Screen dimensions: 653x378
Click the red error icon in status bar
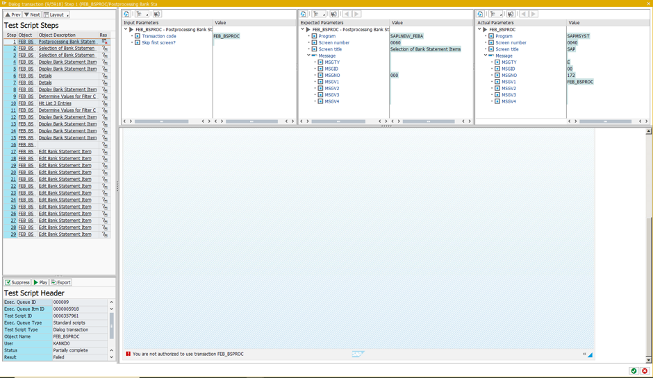click(128, 354)
